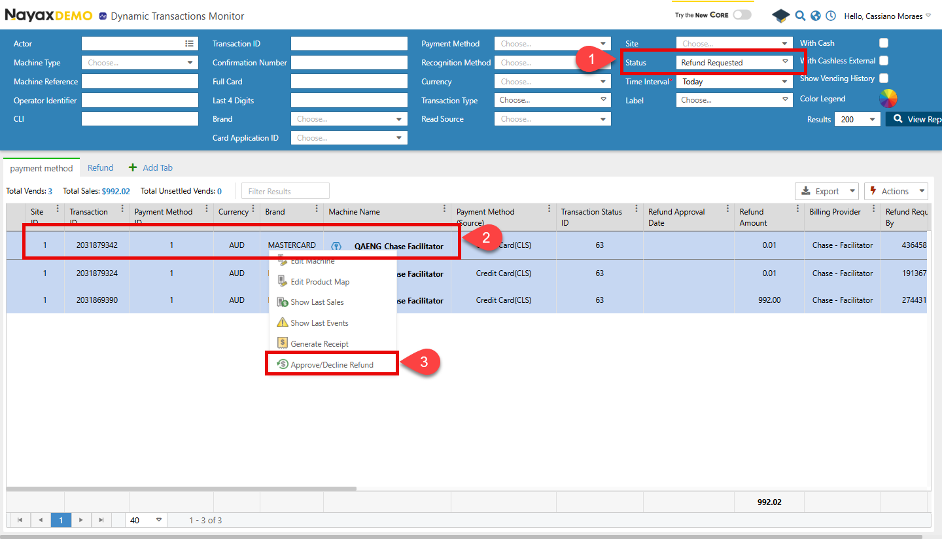Click the 992.00 refund amount cell

pos(769,300)
